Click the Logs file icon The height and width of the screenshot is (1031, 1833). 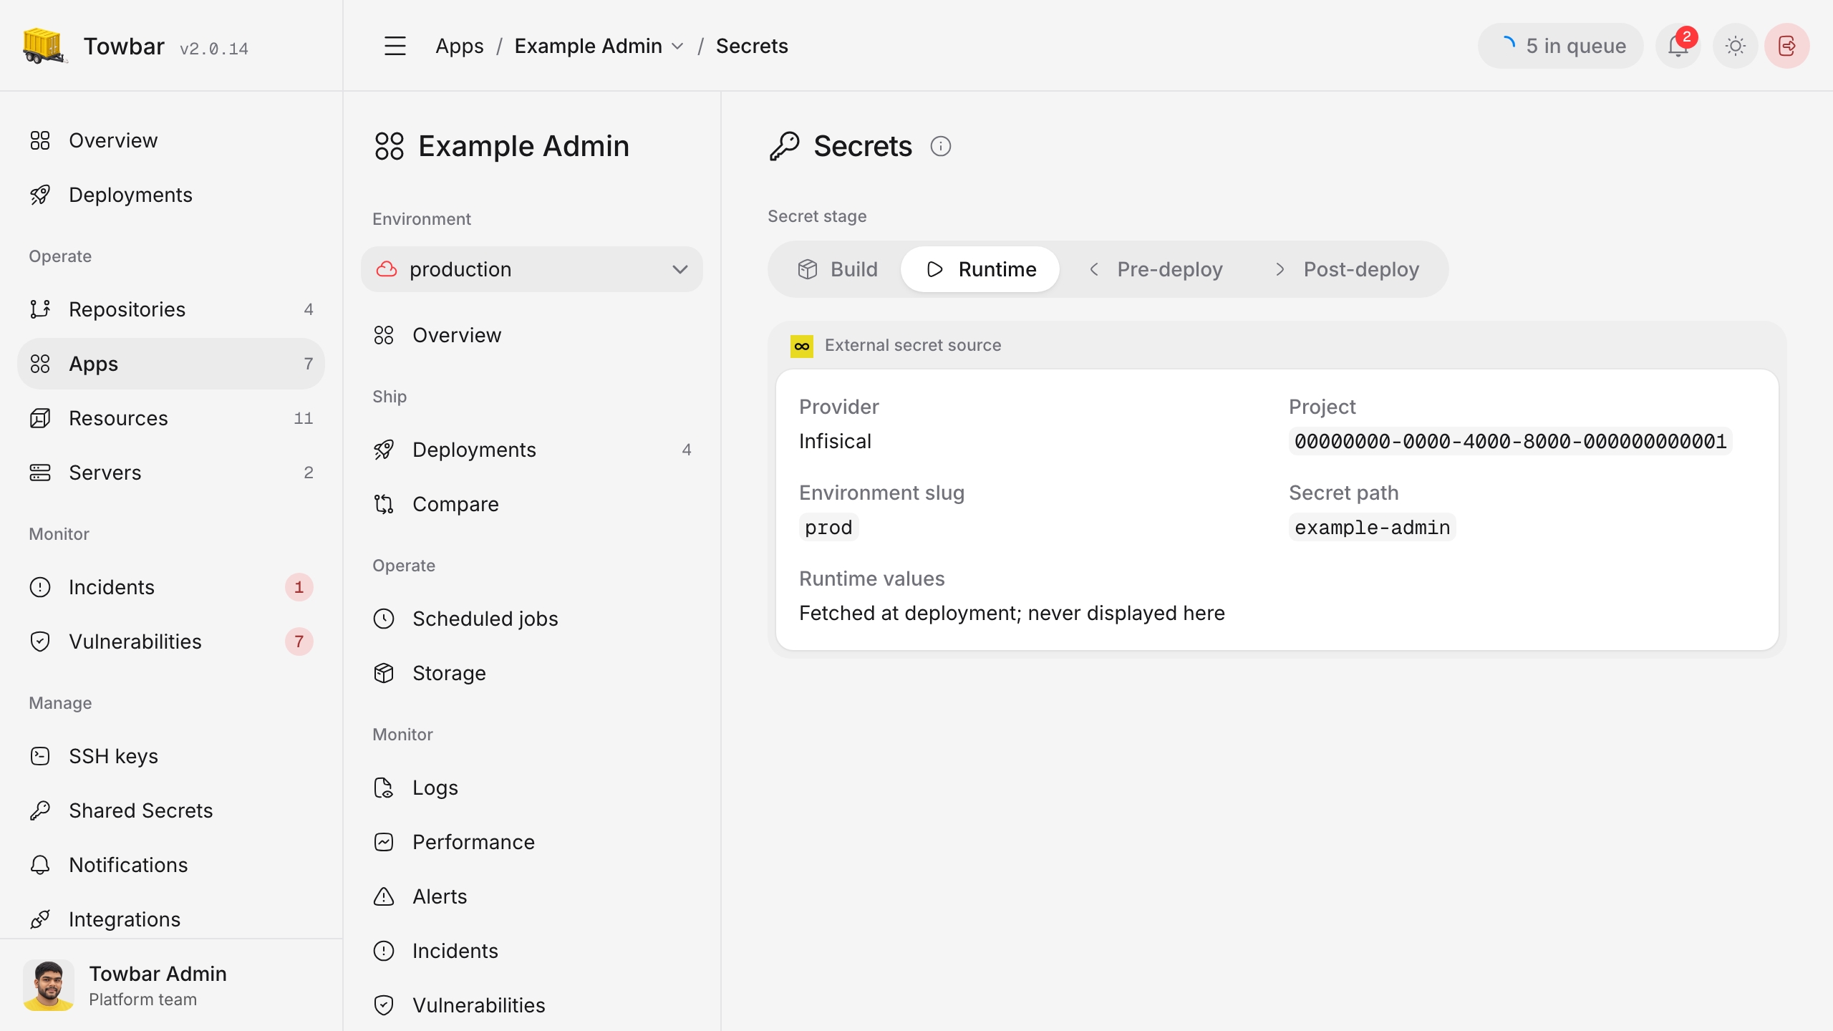point(384,788)
